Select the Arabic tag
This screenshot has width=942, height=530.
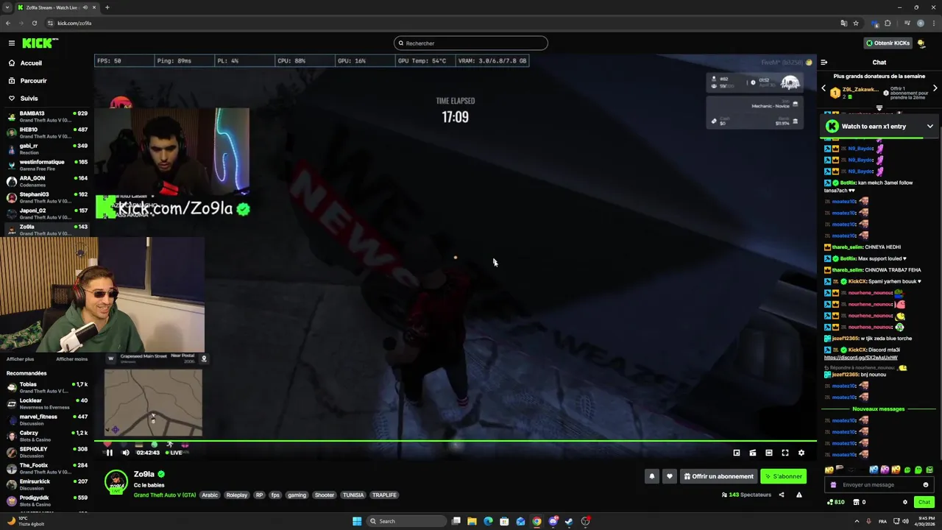coord(210,495)
